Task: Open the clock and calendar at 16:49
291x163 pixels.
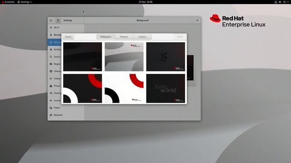Action: point(145,2)
